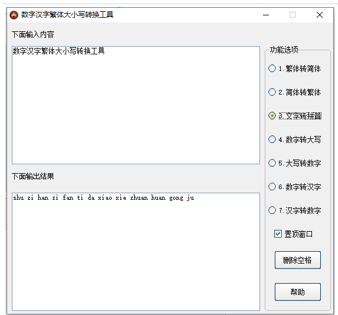Screen dimensions: 338x315
Task: Click the 功能选项 group heading
Action: [x=284, y=50]
